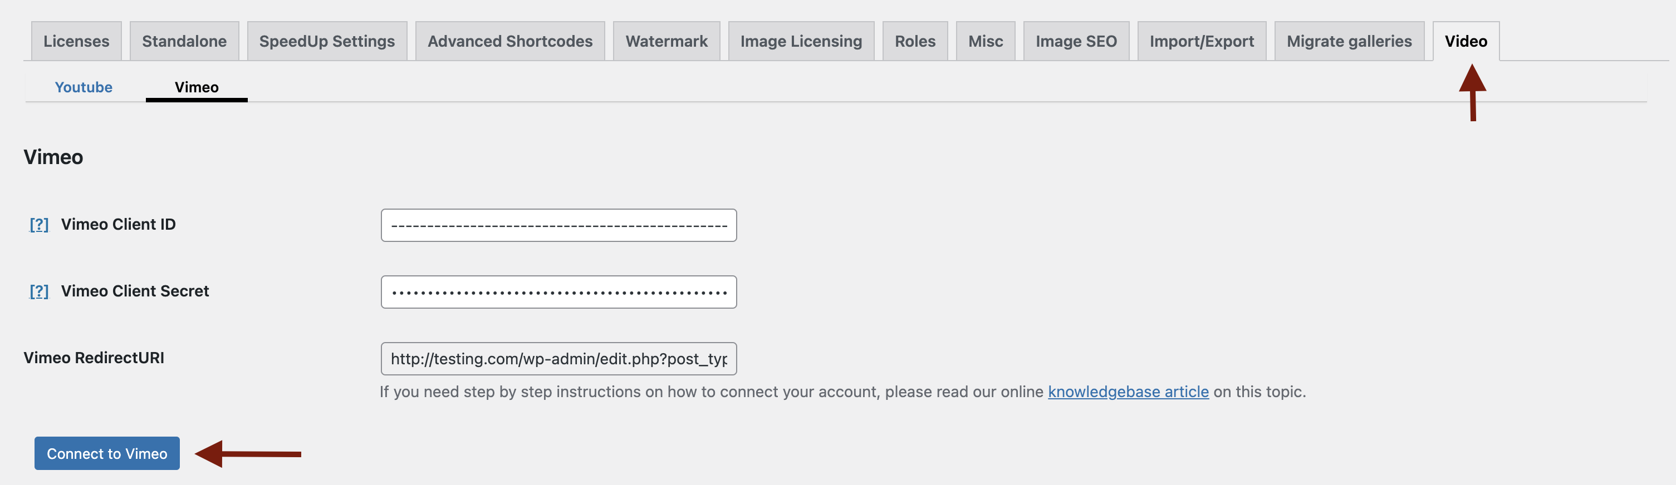Select the Video tab
Viewport: 1676px width, 485px height.
pyautogui.click(x=1466, y=41)
